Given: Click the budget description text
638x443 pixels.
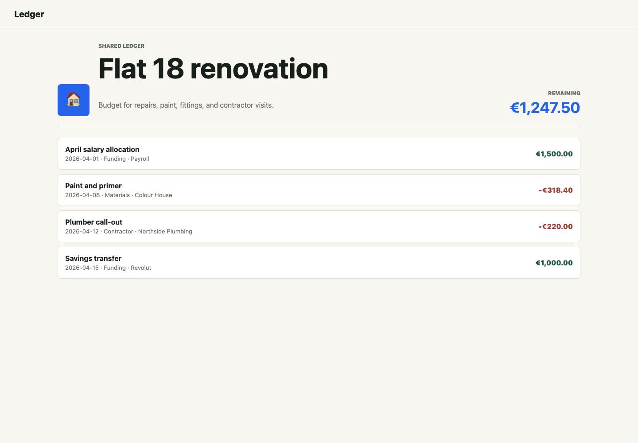Looking at the screenshot, I should (186, 105).
